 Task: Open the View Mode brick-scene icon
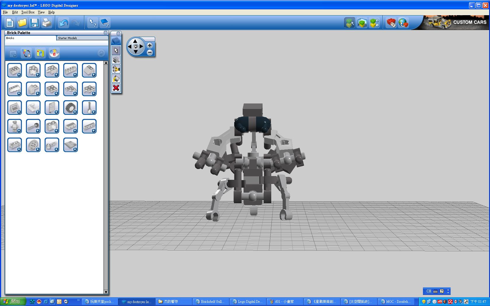(x=362, y=23)
